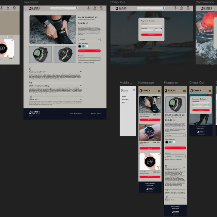Image resolution: width=217 pixels, height=217 pixels.
Task: Click Shop button under Polar Vantage, mobile Homepage
Action: point(150,120)
